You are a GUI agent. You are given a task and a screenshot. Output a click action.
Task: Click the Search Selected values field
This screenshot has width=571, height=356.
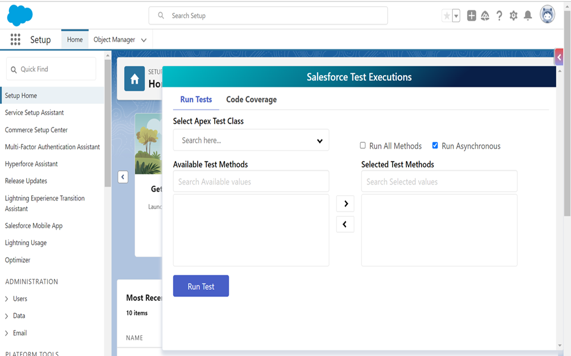coord(439,182)
